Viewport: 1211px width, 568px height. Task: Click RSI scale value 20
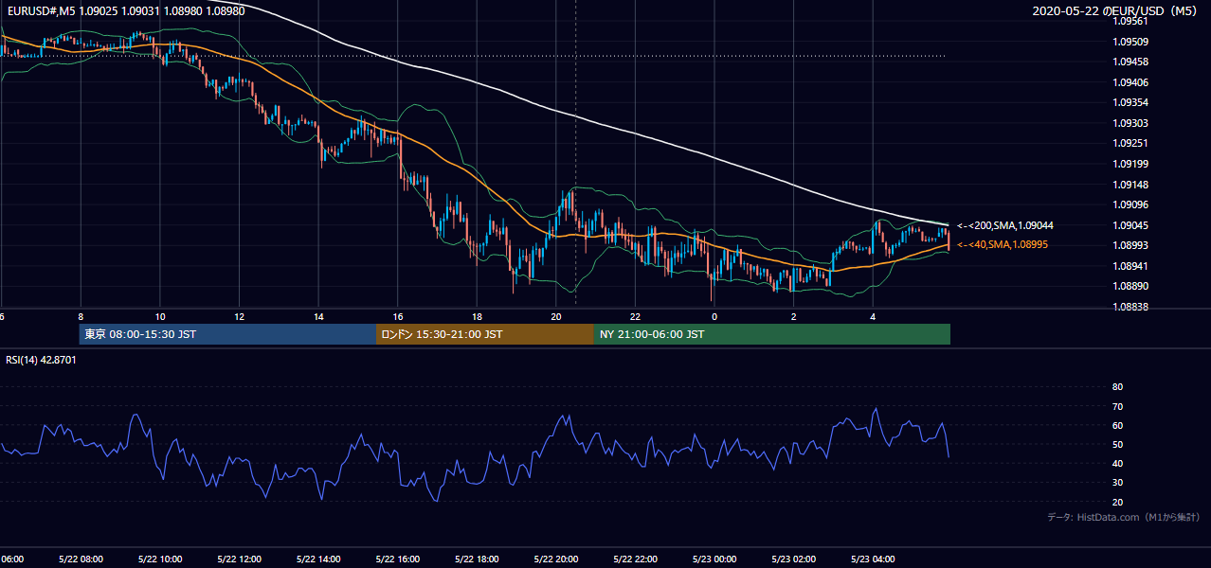click(1117, 502)
